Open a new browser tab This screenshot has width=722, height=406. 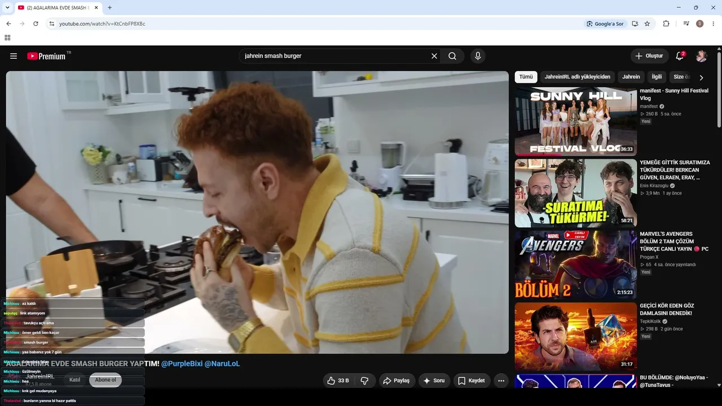(109, 7)
